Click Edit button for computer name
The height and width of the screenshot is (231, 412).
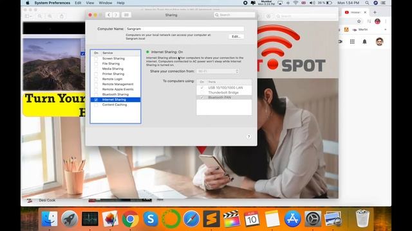[236, 37]
